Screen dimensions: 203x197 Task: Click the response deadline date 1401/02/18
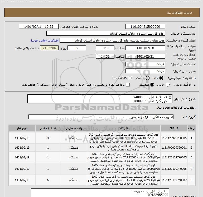click(145, 48)
